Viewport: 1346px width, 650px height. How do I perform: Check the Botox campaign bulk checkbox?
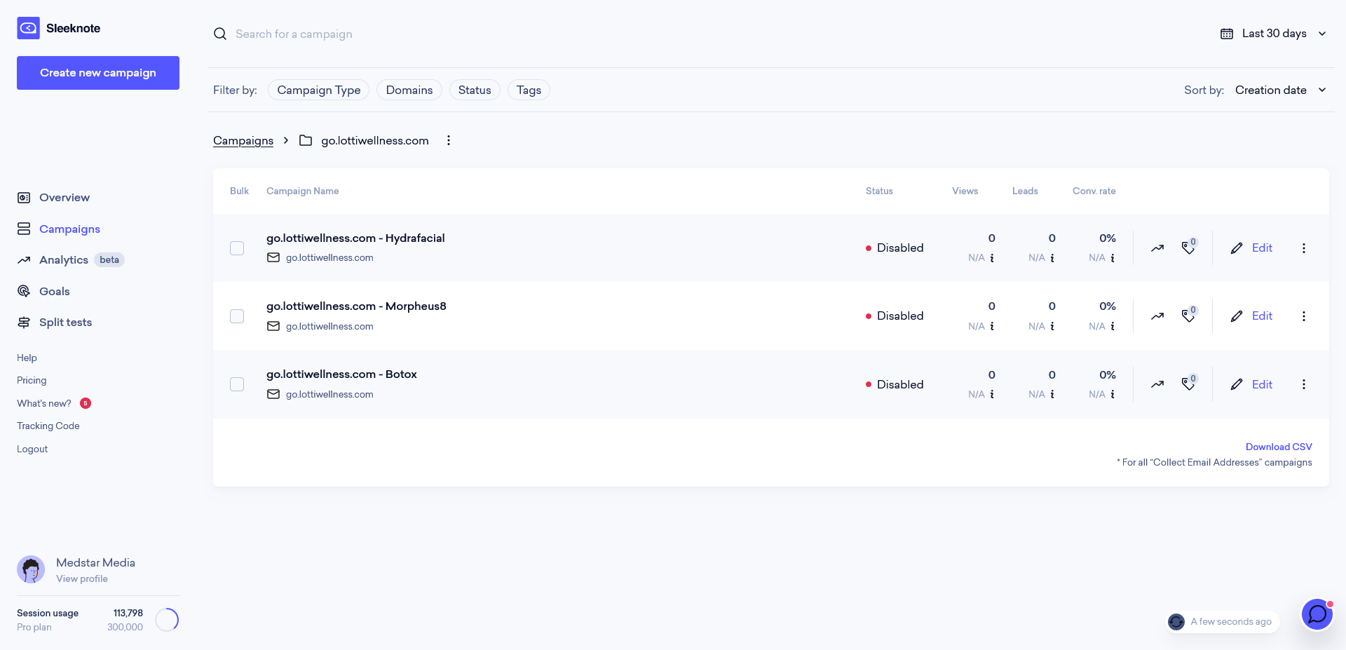[x=237, y=384]
